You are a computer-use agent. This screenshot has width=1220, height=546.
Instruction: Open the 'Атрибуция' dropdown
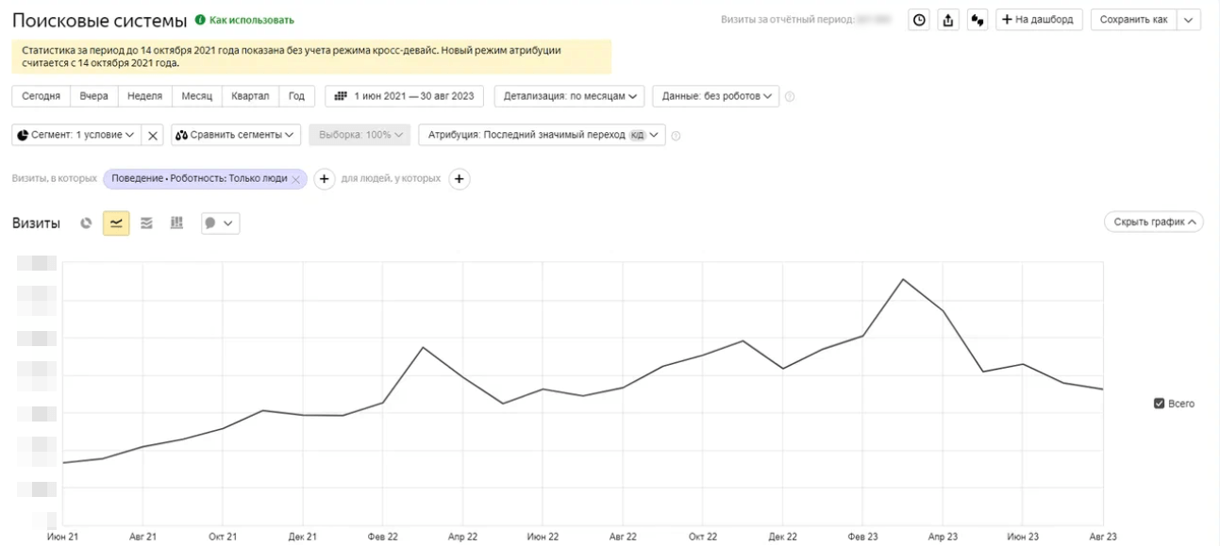[542, 135]
